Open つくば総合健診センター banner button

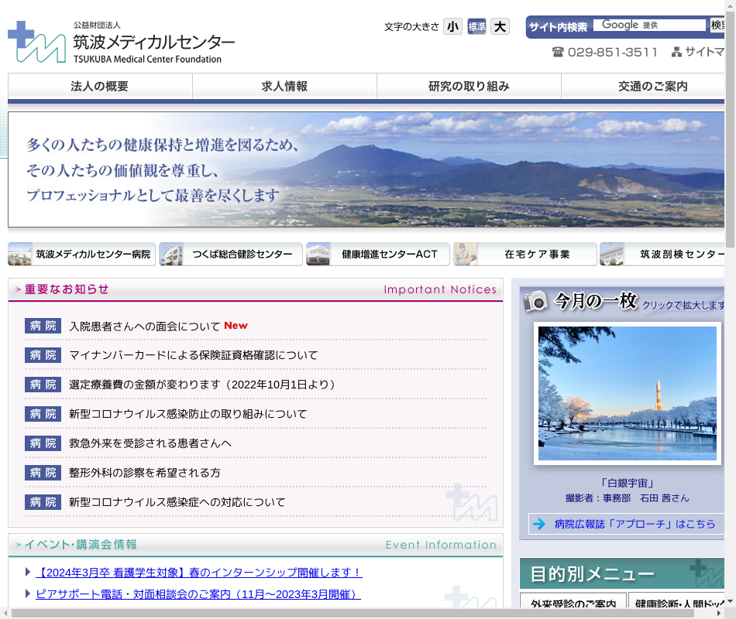coord(231,254)
